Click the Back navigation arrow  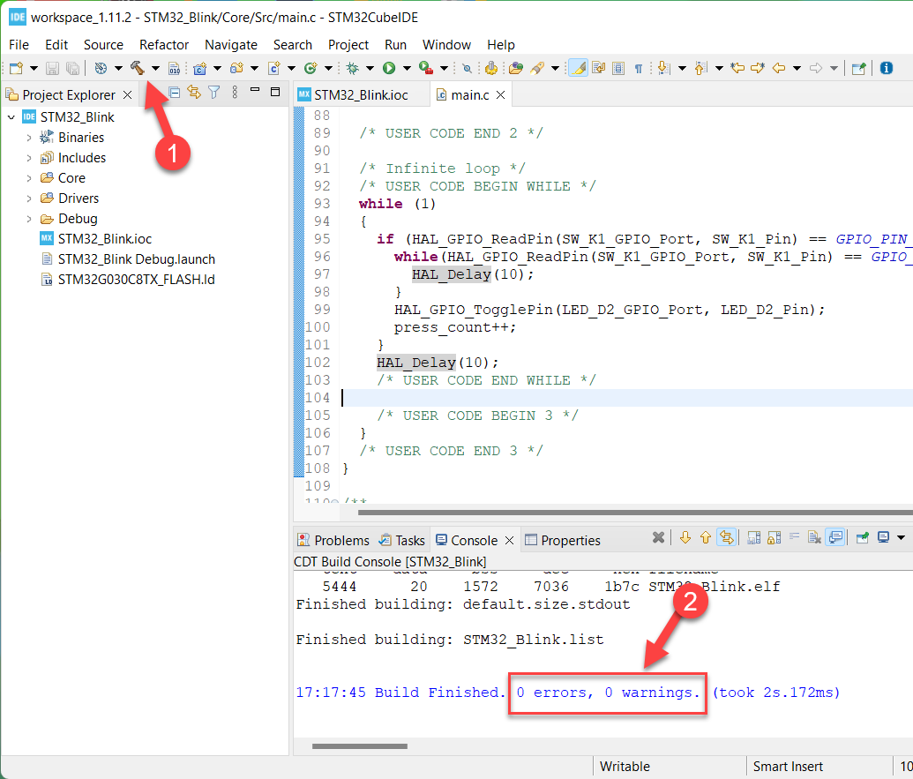point(779,68)
